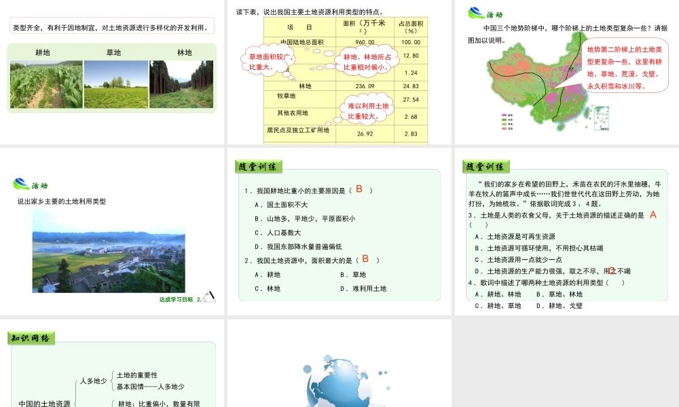
Task: Click the table cell 26.92
Action: 365,134
